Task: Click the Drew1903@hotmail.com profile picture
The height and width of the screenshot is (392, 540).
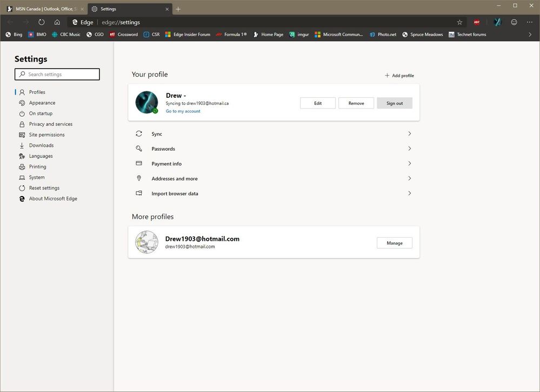Action: (x=146, y=242)
